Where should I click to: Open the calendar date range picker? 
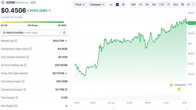pyautogui.click(x=182, y=5)
